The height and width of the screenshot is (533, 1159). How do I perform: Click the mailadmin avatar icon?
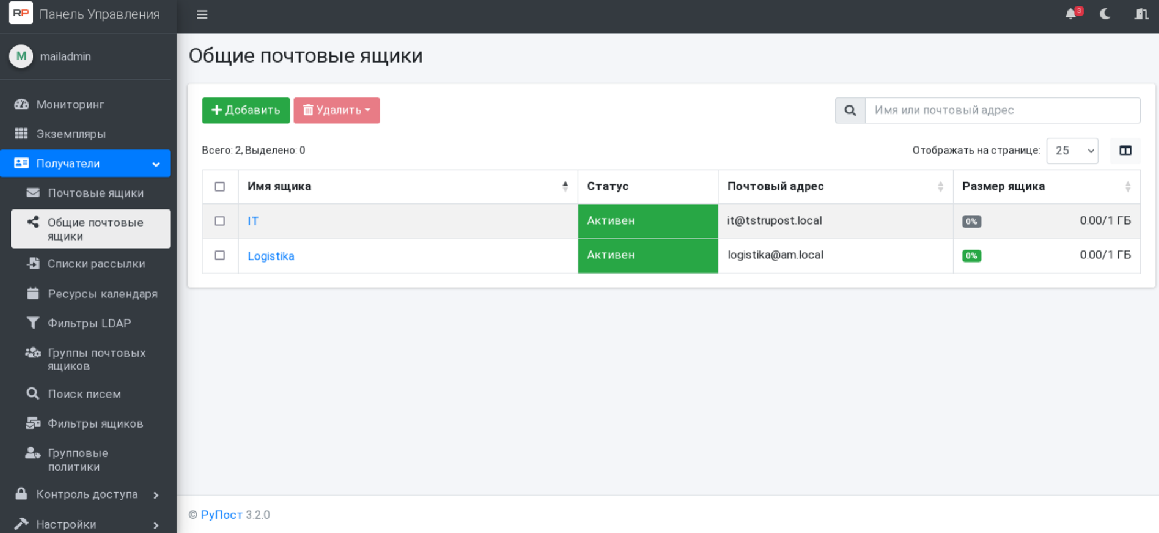pos(21,56)
